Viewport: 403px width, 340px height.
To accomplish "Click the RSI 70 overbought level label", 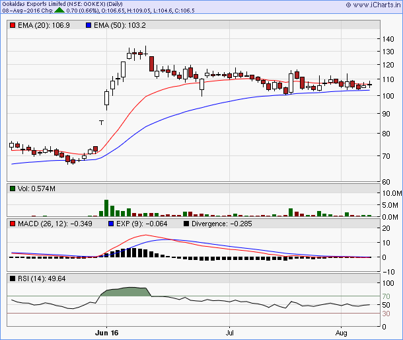I will 386,296.
